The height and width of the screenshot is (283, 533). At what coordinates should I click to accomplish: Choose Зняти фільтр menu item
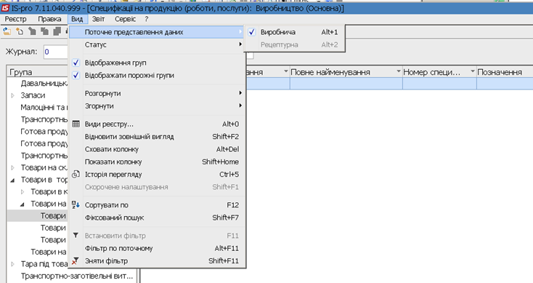(157, 261)
